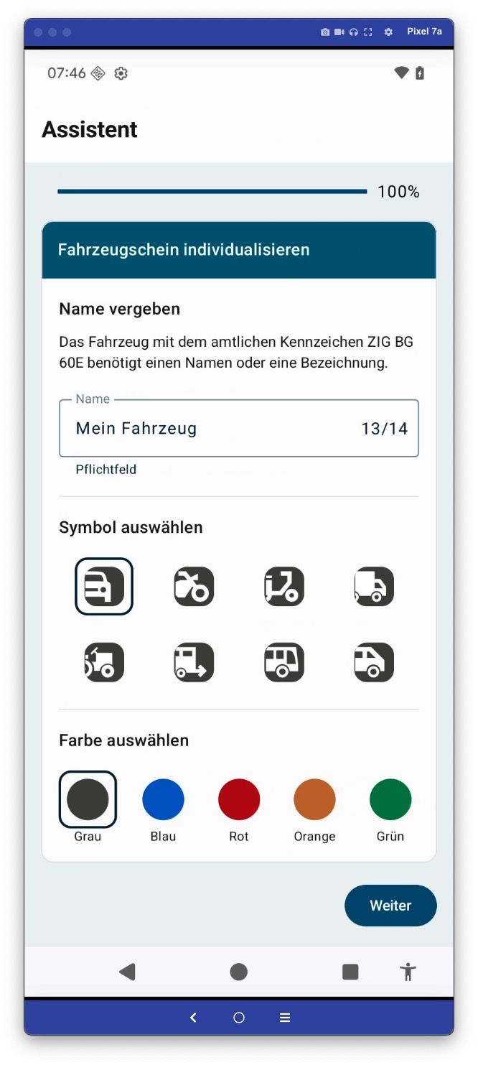Open recent apps with square button
Screen dimensions: 478x1065
(350, 972)
